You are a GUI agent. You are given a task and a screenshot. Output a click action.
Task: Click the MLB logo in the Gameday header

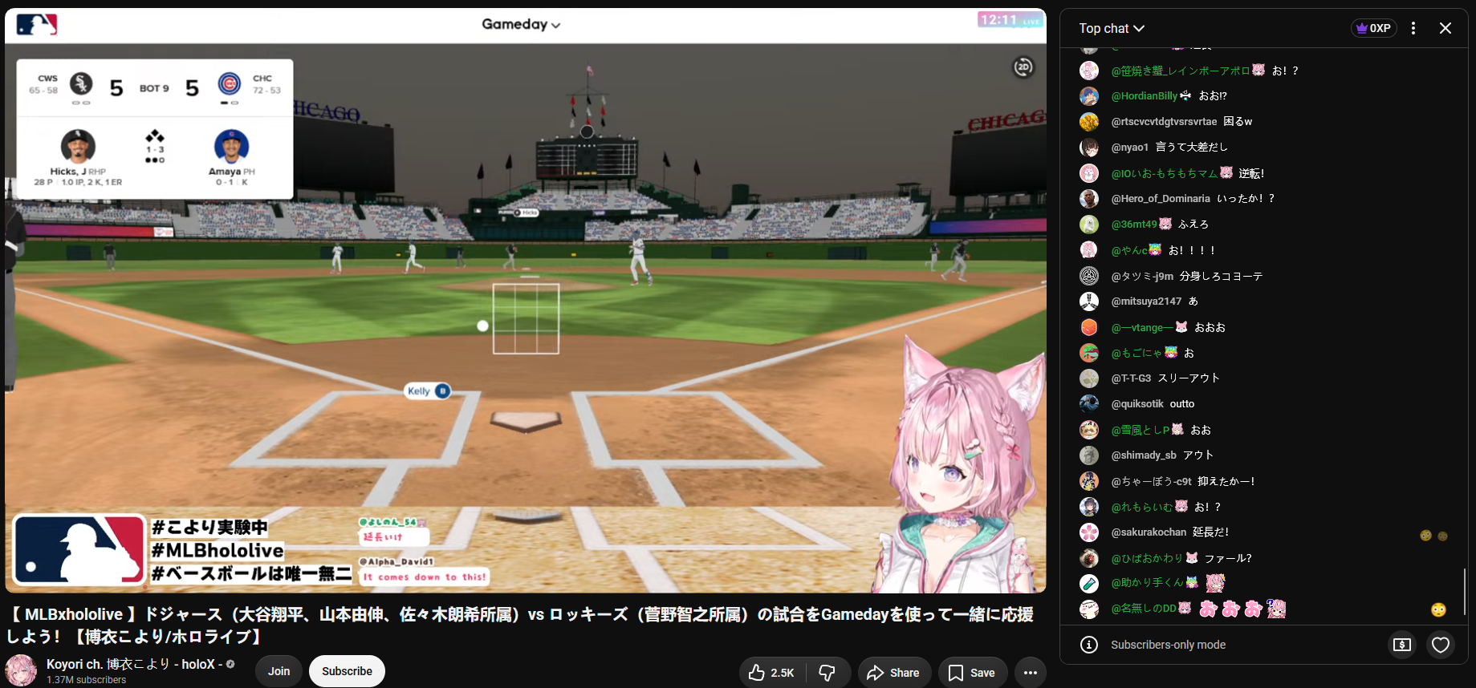click(x=37, y=25)
